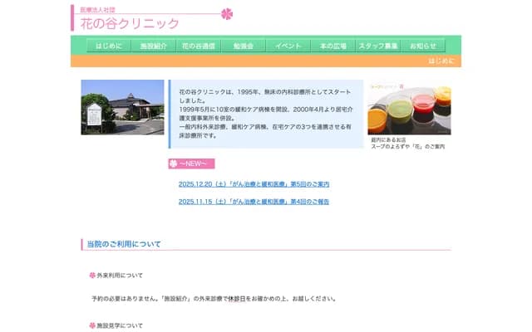Open the イベント menu item
Image resolution: width=532 pixels, height=332 pixels.
click(x=288, y=46)
